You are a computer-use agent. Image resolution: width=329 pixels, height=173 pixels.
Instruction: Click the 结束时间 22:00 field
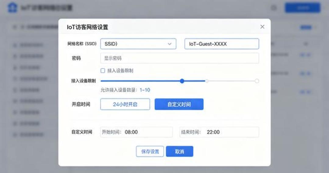(219, 132)
